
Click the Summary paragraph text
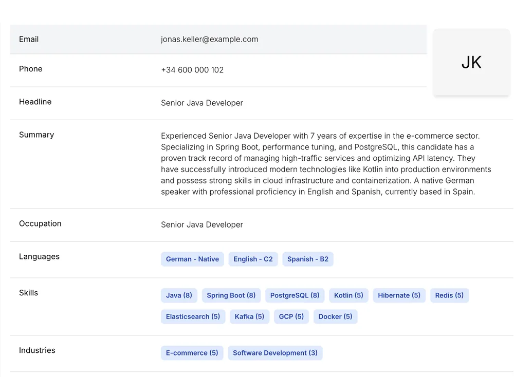click(326, 164)
